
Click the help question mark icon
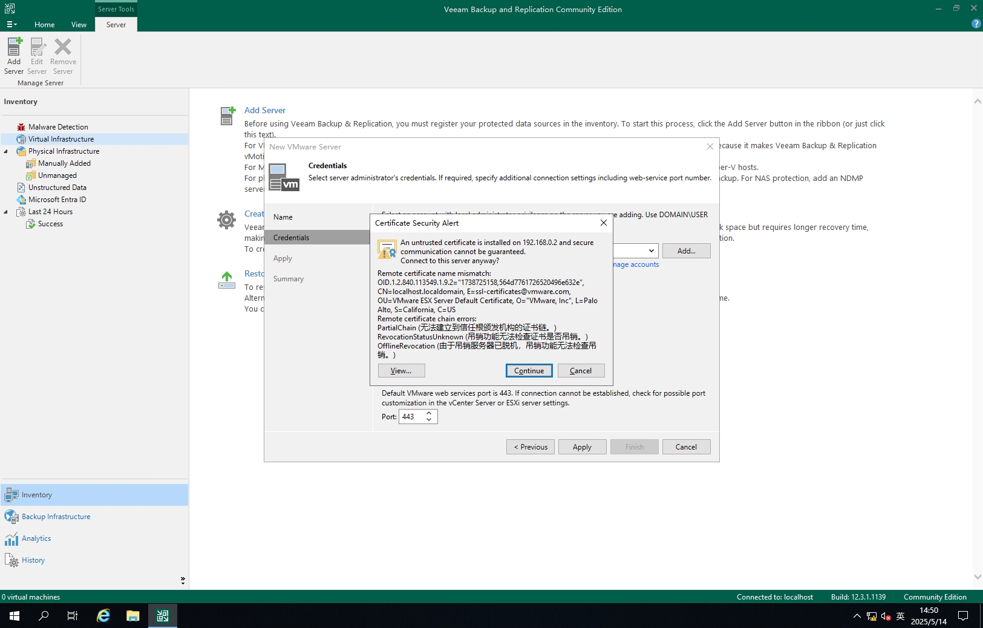click(976, 24)
